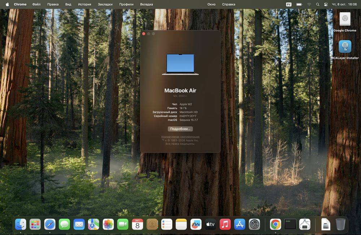The image size is (361, 235).
Task: Open Spotlight search magnifier in menu bar
Action: click(x=318, y=4)
